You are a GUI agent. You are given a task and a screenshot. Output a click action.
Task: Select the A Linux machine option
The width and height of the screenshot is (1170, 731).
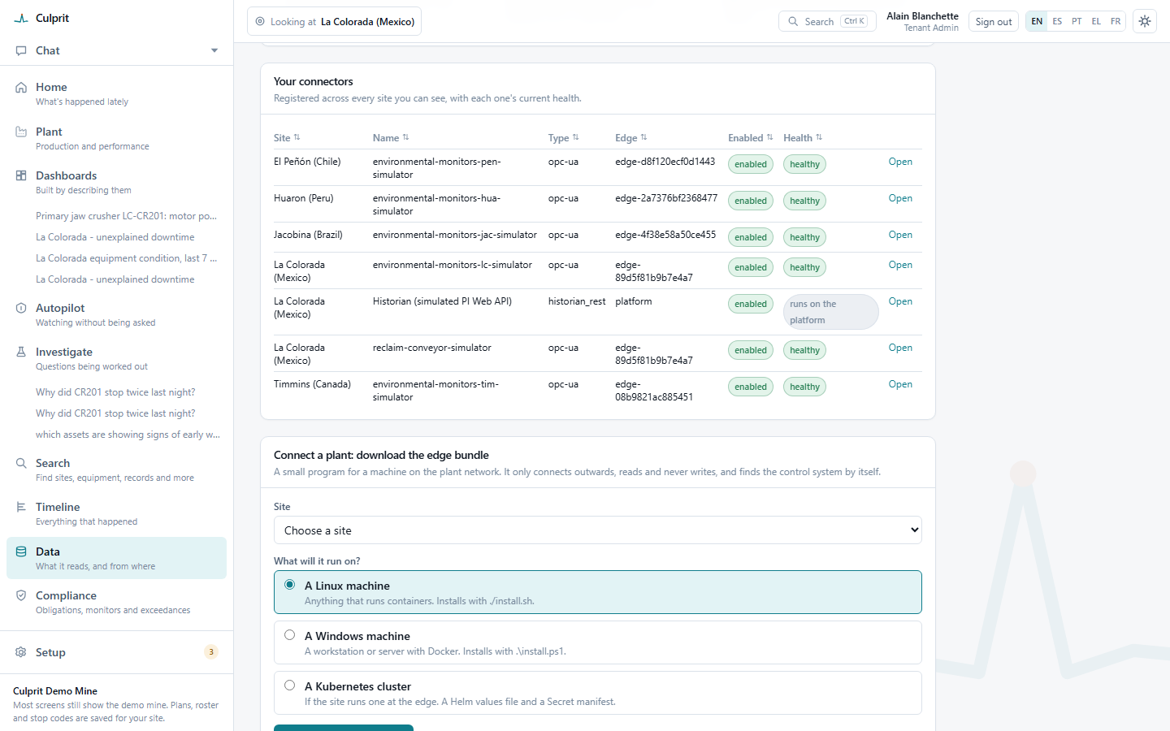(598, 592)
